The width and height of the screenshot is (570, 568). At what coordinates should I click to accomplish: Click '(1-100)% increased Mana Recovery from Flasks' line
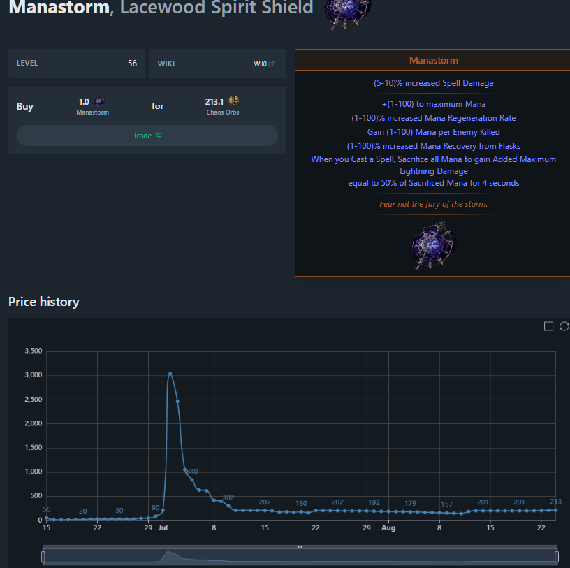click(x=433, y=146)
